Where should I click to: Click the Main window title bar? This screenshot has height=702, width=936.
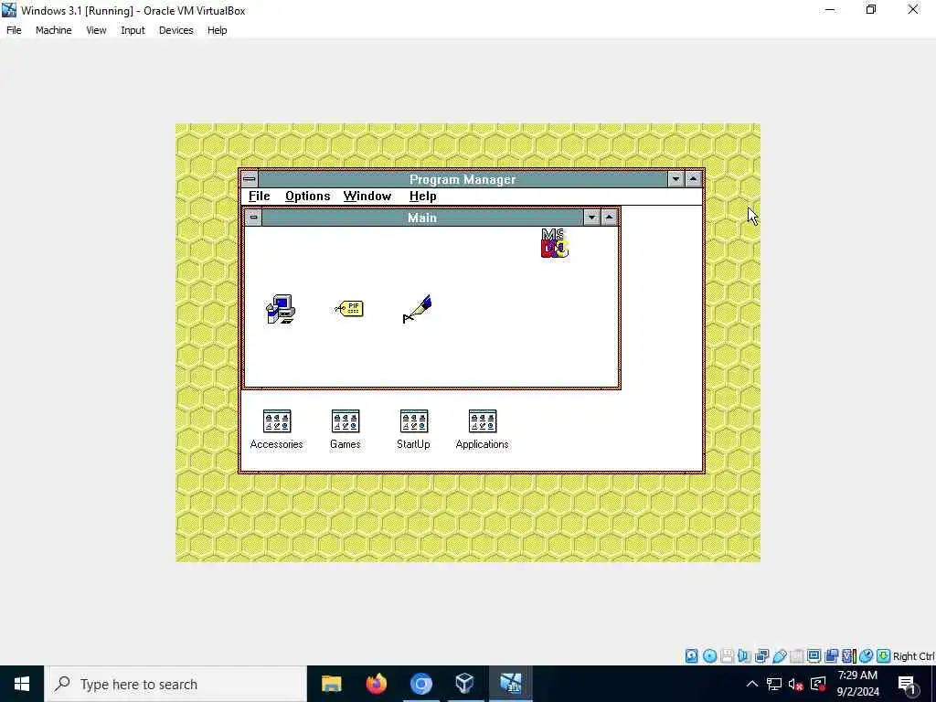pos(422,218)
